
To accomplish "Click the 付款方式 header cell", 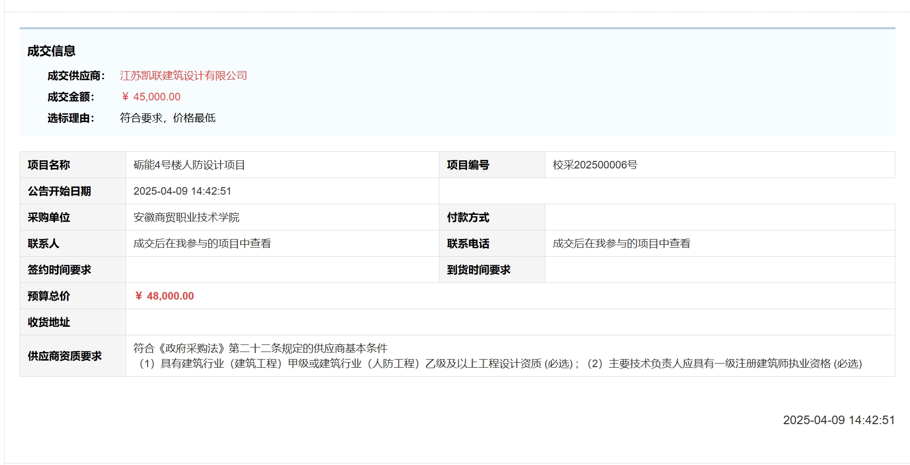I will pyautogui.click(x=468, y=217).
